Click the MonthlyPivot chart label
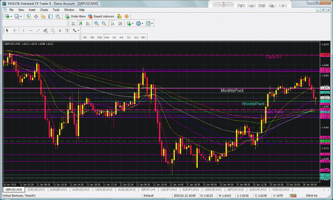This screenshot has height=200, width=333. [x=232, y=90]
